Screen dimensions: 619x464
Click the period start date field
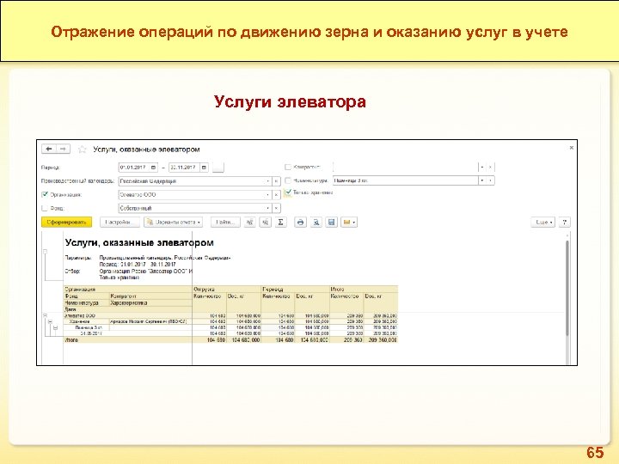(x=134, y=168)
